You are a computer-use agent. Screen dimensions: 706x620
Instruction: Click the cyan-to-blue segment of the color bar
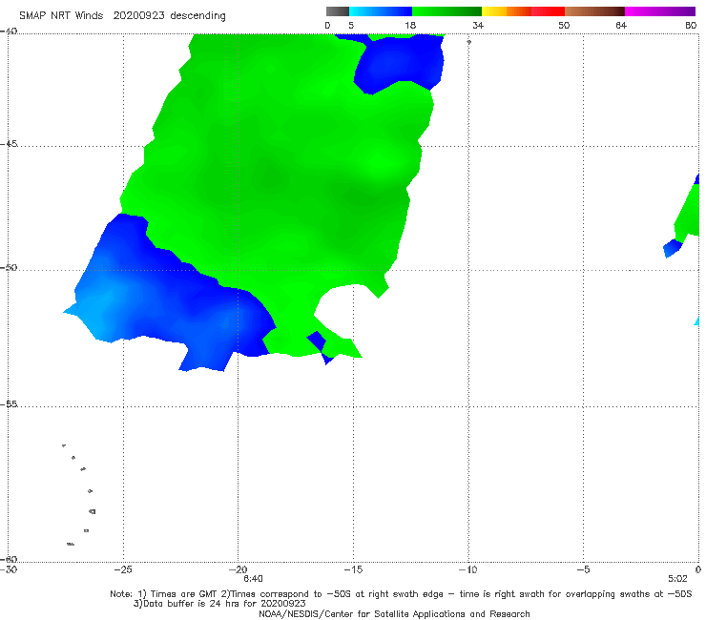pos(381,11)
